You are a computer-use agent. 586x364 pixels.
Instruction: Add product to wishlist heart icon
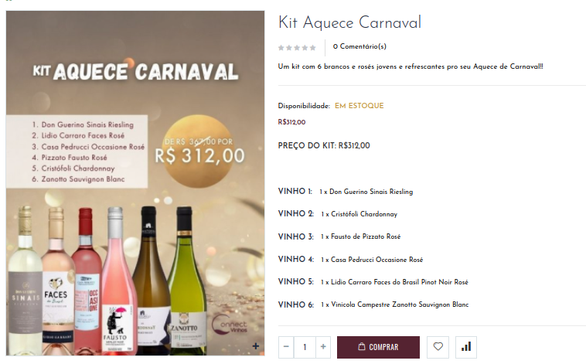coord(438,347)
